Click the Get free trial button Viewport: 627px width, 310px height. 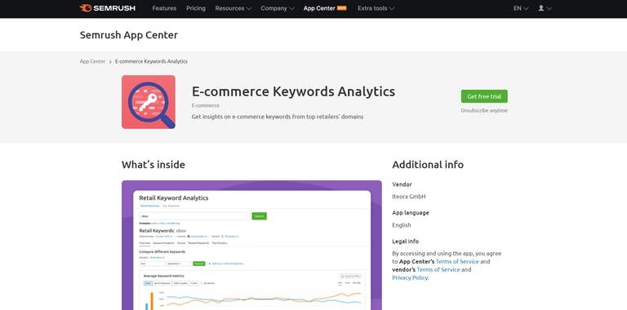pos(484,96)
